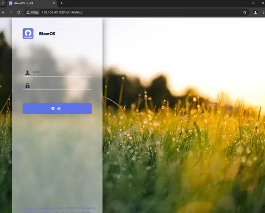Viewport: 265px width, 213px height.
Task: Reload the current page
Action: click(x=19, y=12)
